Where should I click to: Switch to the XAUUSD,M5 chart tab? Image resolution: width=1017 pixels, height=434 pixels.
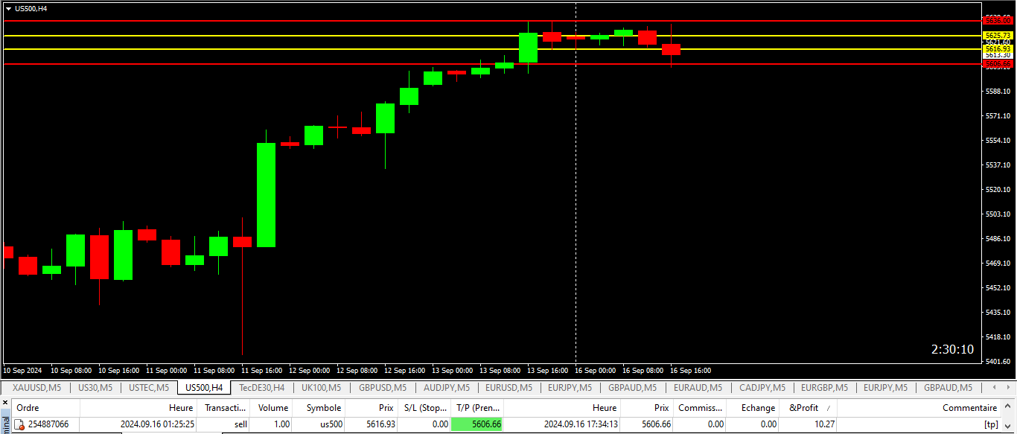point(36,388)
